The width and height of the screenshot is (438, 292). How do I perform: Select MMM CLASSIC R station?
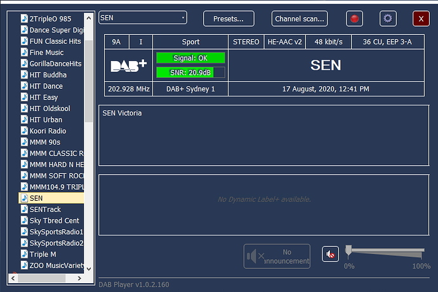pyautogui.click(x=52, y=153)
